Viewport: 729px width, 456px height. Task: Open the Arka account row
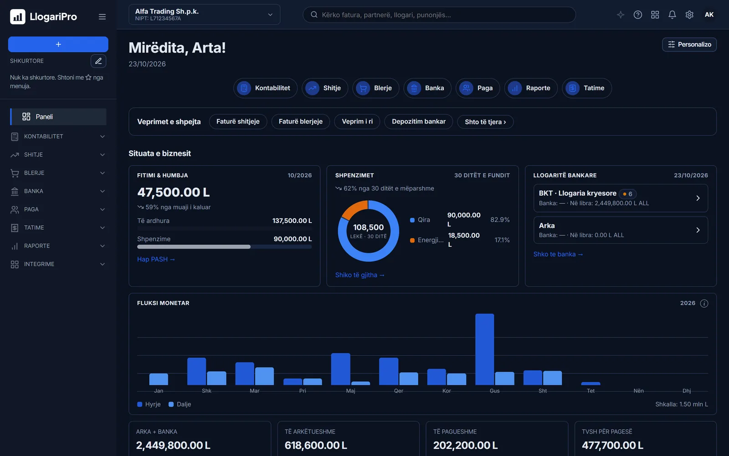(621, 230)
